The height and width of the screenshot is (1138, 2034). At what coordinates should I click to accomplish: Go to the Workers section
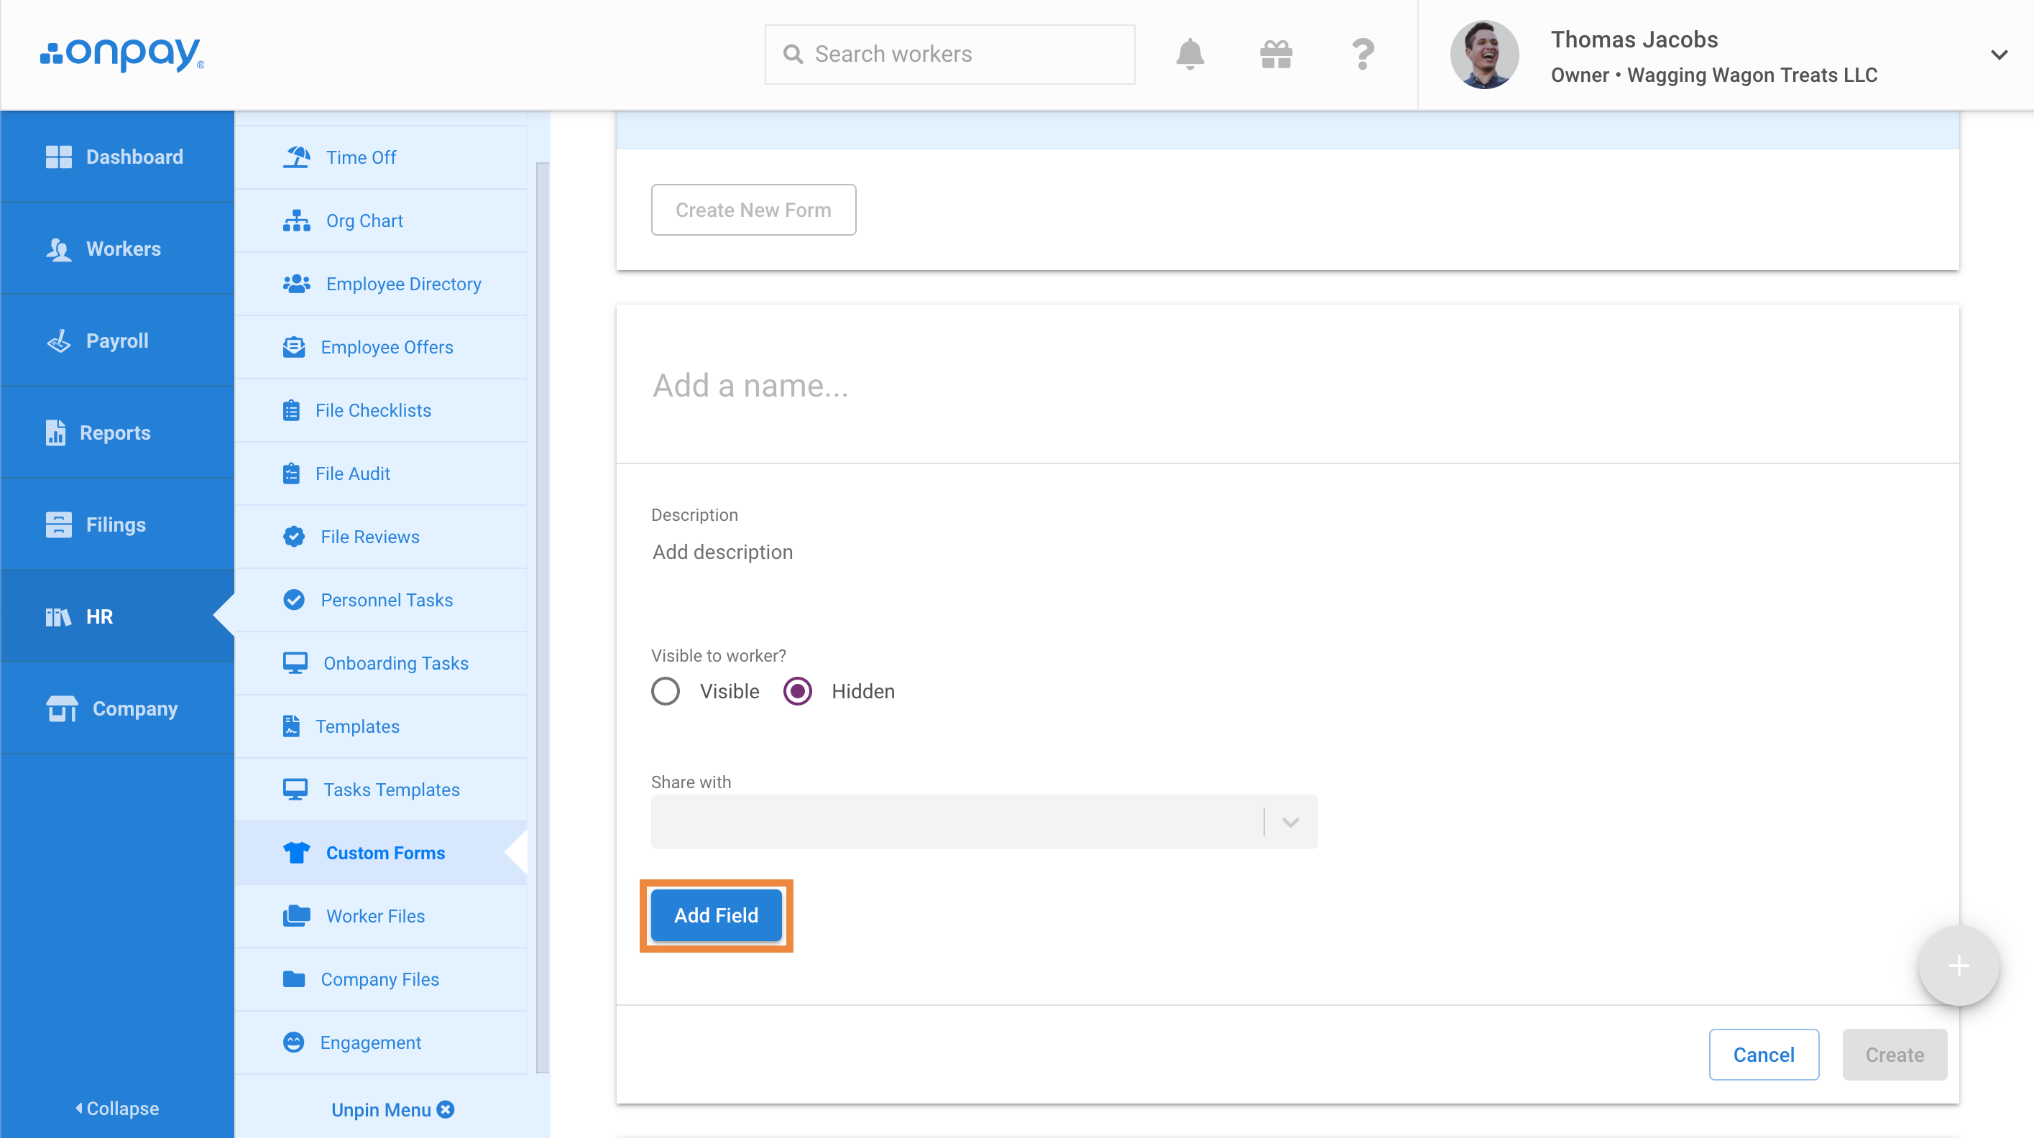pyautogui.click(x=118, y=249)
